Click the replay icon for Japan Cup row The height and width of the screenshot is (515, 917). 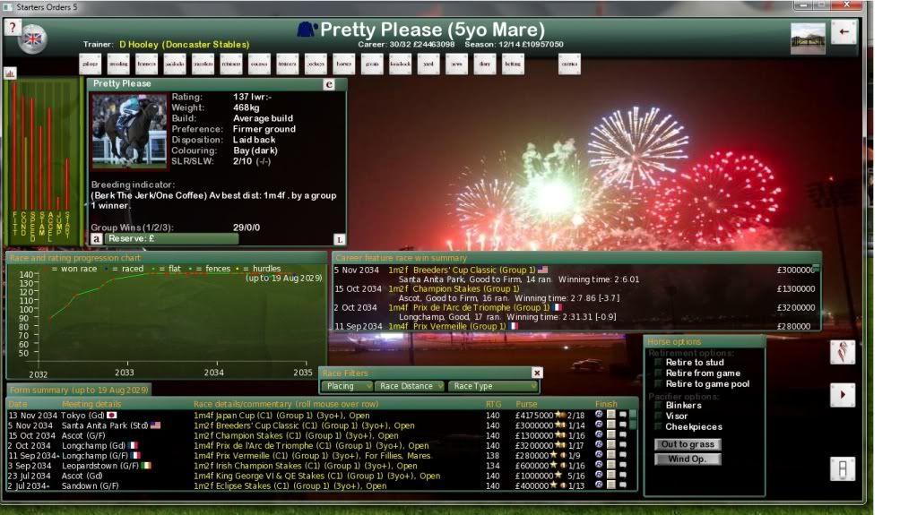[599, 415]
